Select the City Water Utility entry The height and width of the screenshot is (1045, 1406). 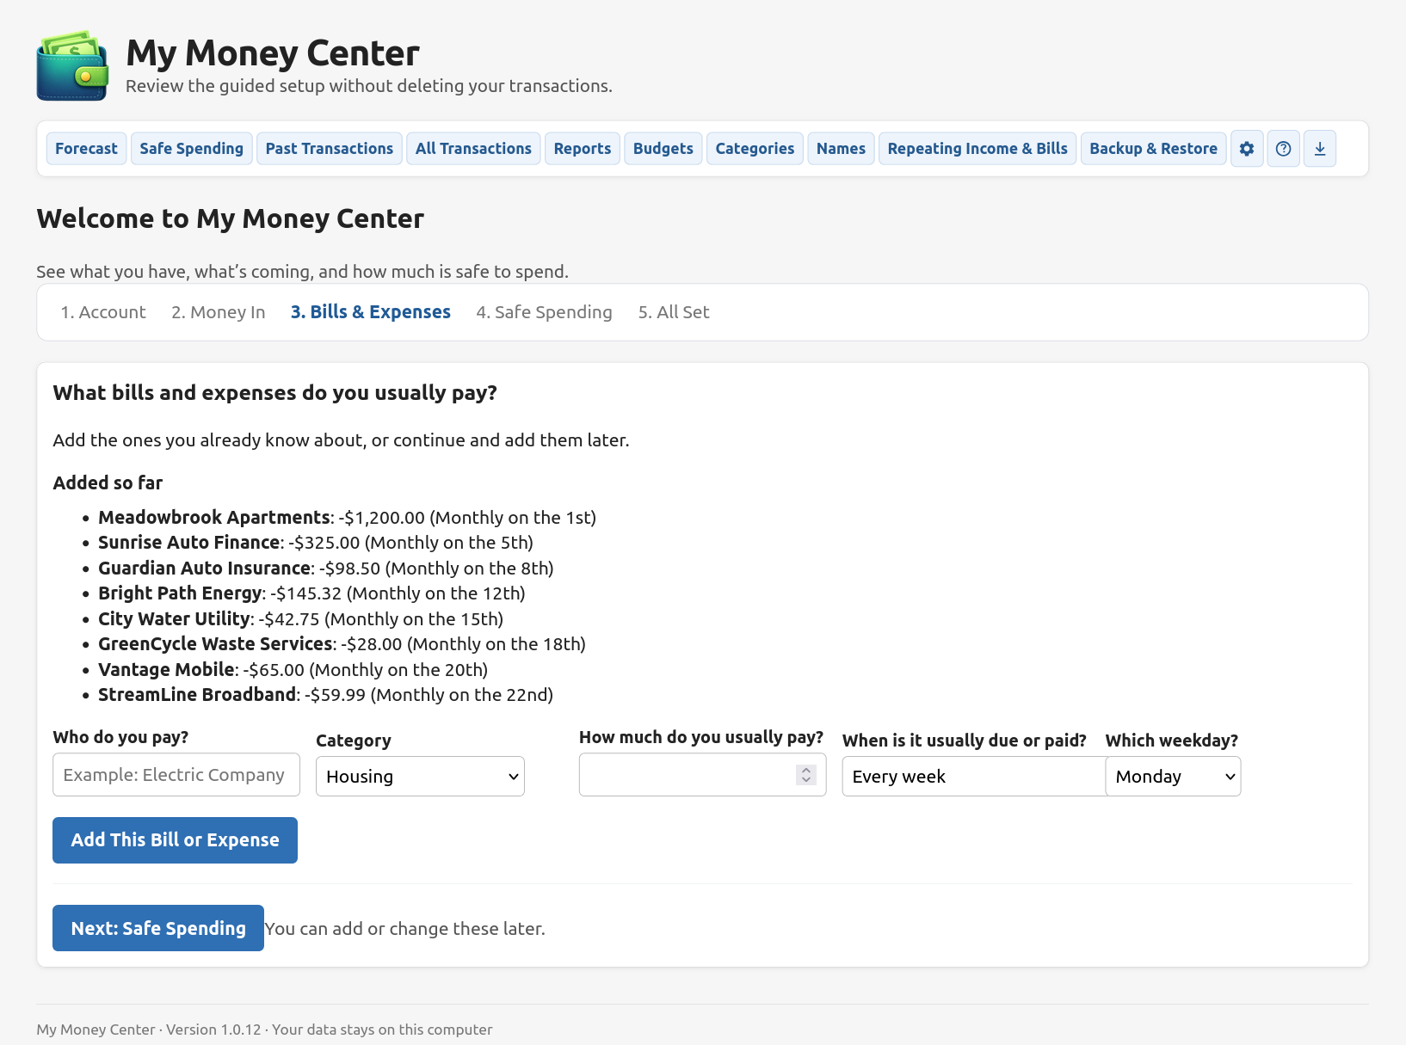301,619
